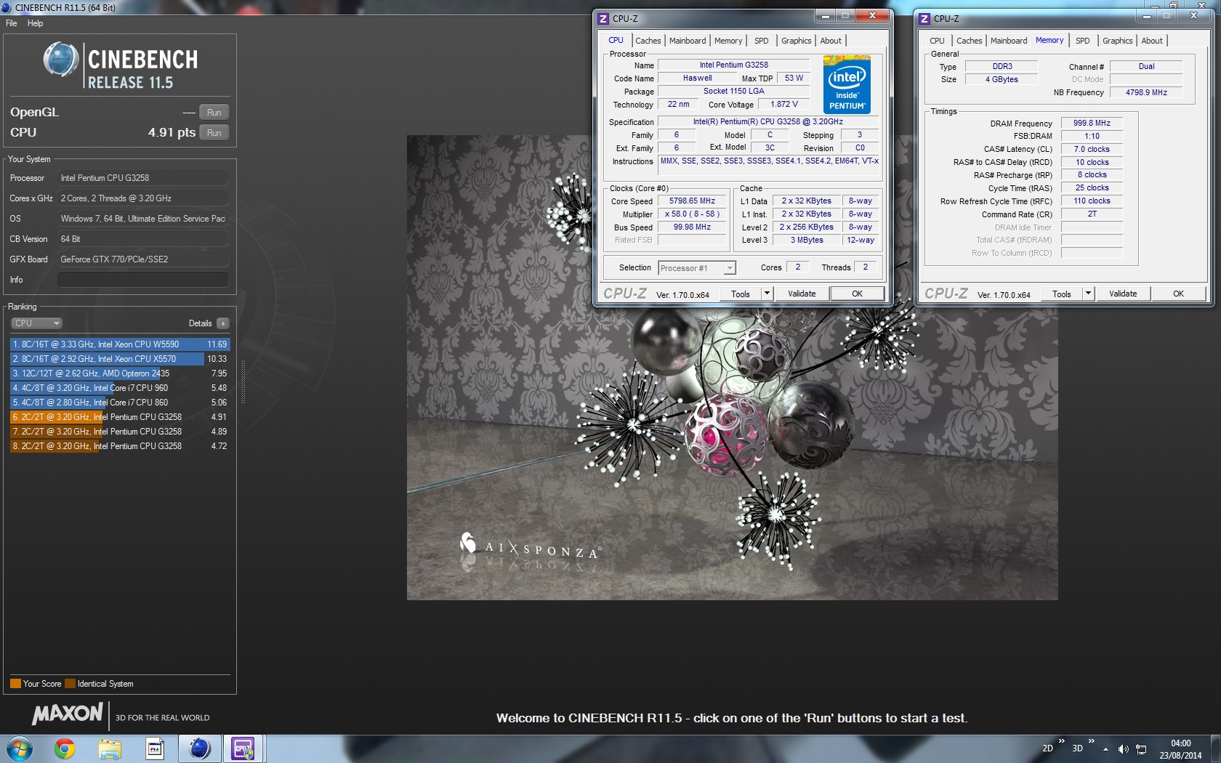Click the Info input field

pos(143,280)
